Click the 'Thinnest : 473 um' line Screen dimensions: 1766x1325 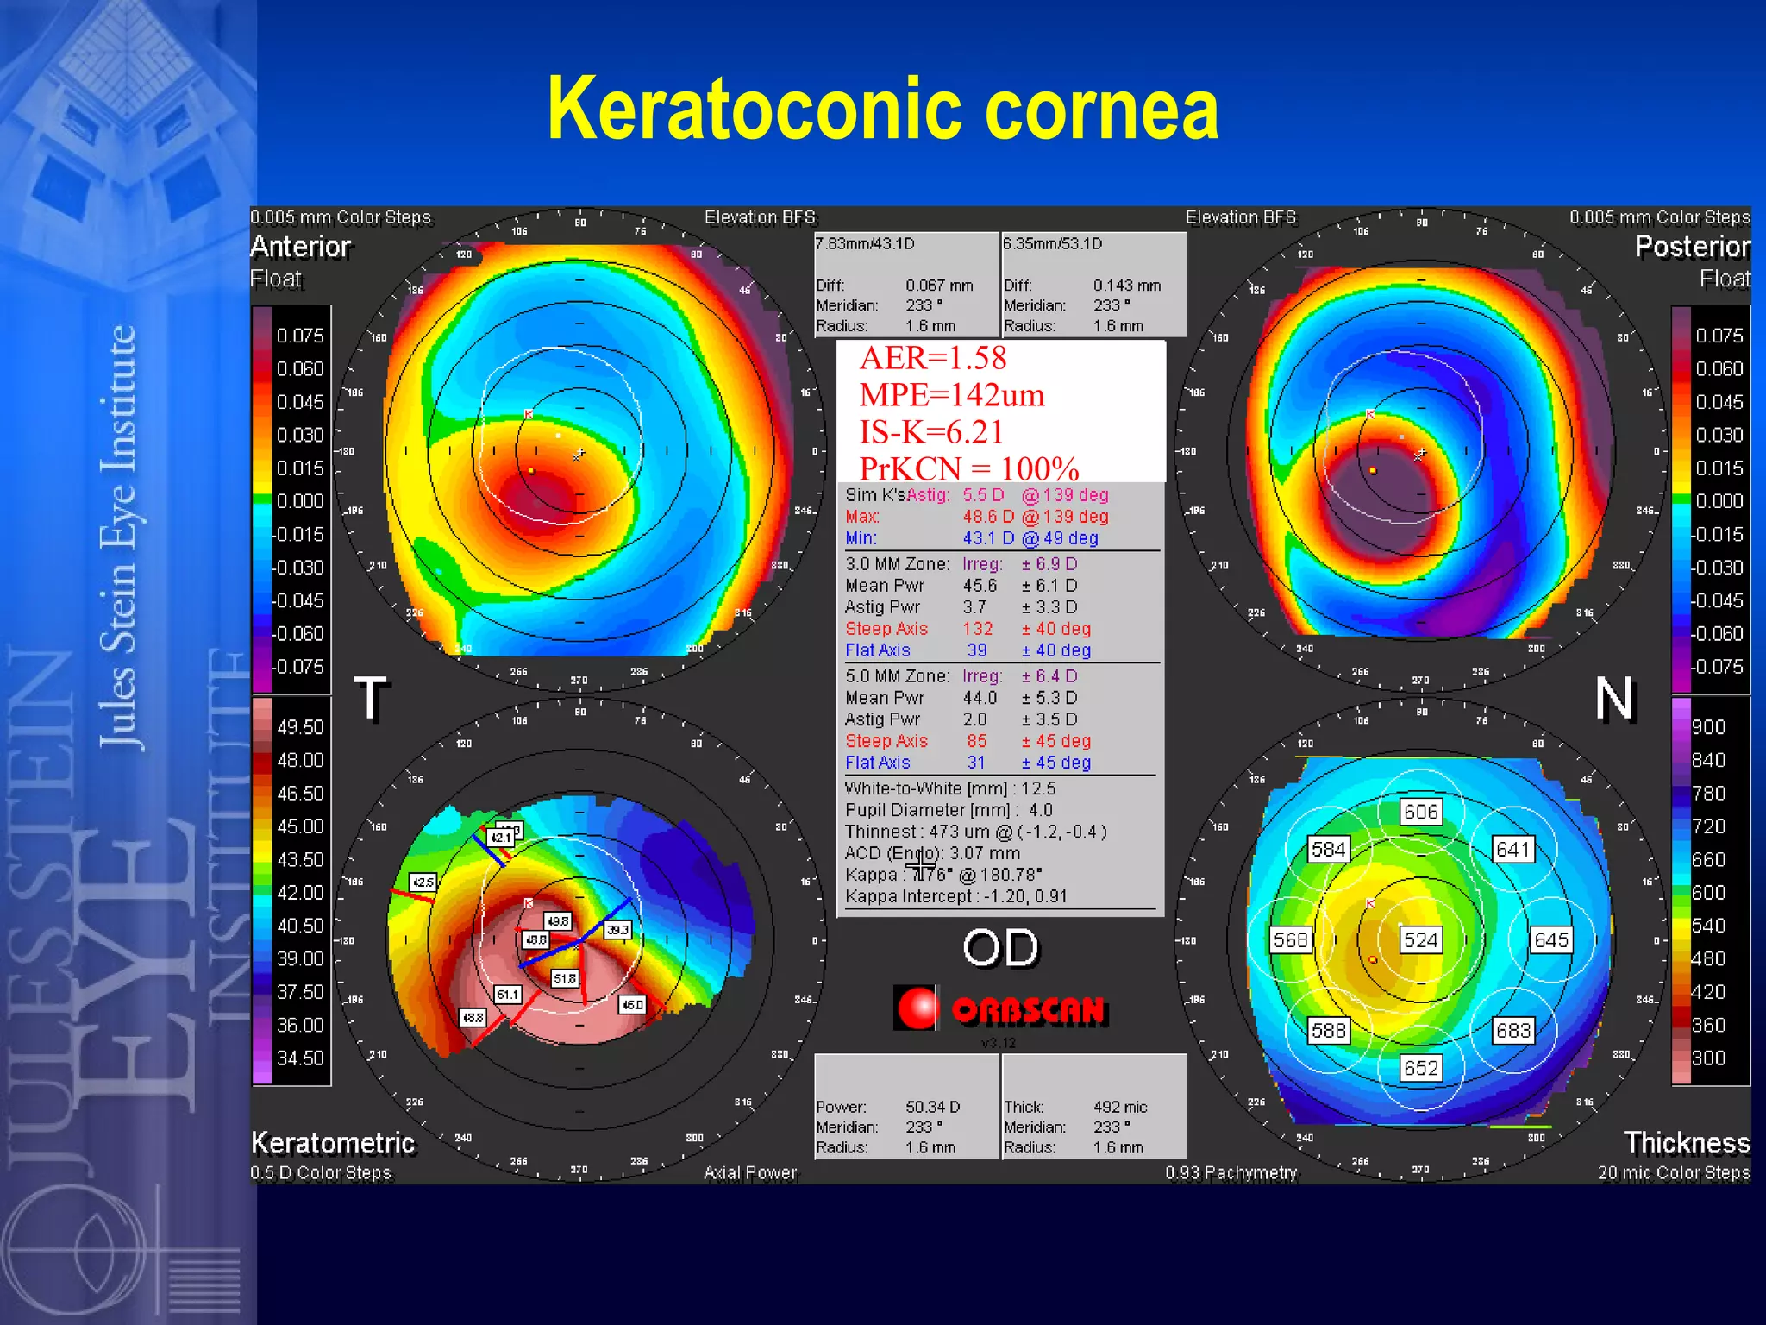coord(975,832)
